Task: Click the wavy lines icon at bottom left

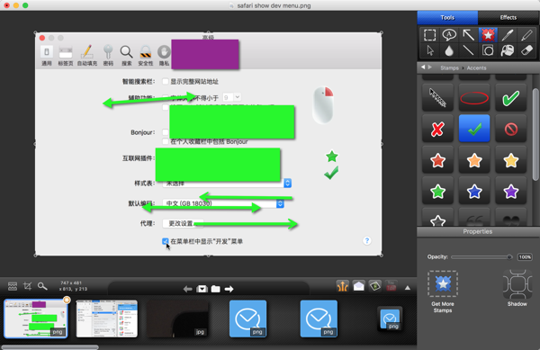Action: (13, 286)
